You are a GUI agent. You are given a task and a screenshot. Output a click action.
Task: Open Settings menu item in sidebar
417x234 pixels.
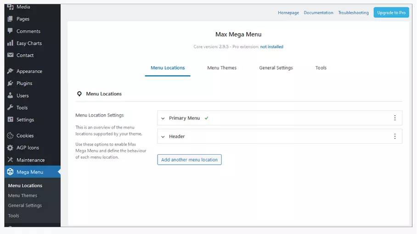tap(25, 119)
